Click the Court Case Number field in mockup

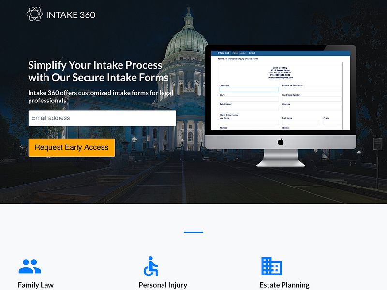click(x=312, y=99)
